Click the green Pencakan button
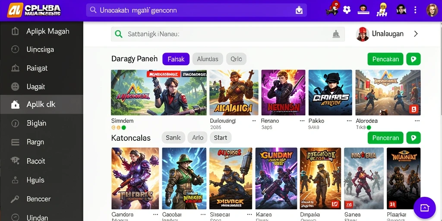This screenshot has width=442, height=221. pos(385,59)
